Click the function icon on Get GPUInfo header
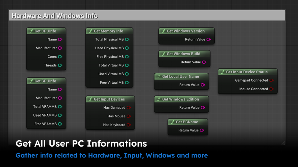The height and width of the screenshot is (167, 298). tap(31, 81)
